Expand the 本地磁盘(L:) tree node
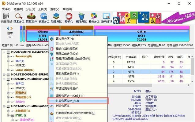The image size is (195, 122). click(x=8, y=97)
